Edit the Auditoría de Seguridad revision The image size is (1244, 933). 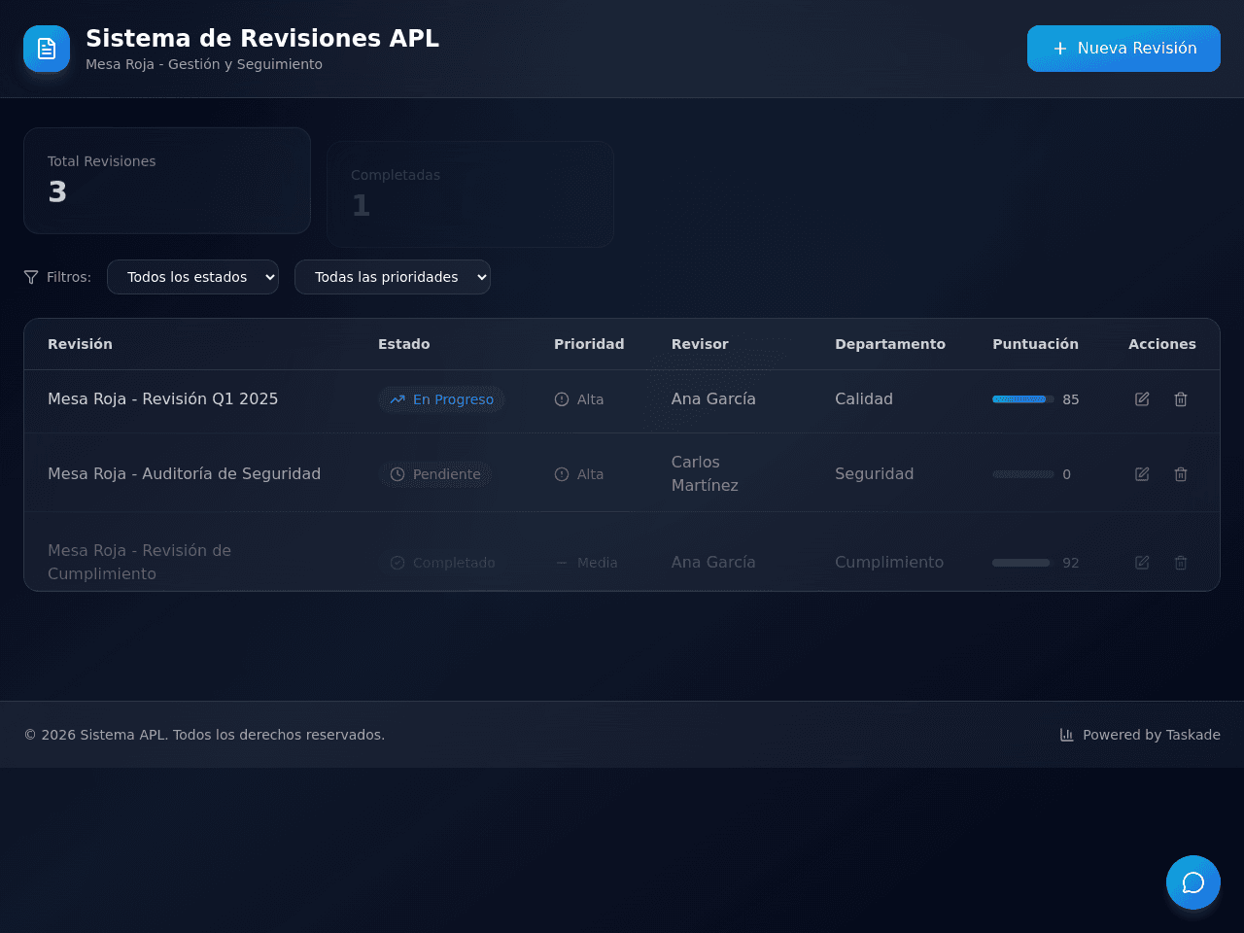click(x=1142, y=474)
